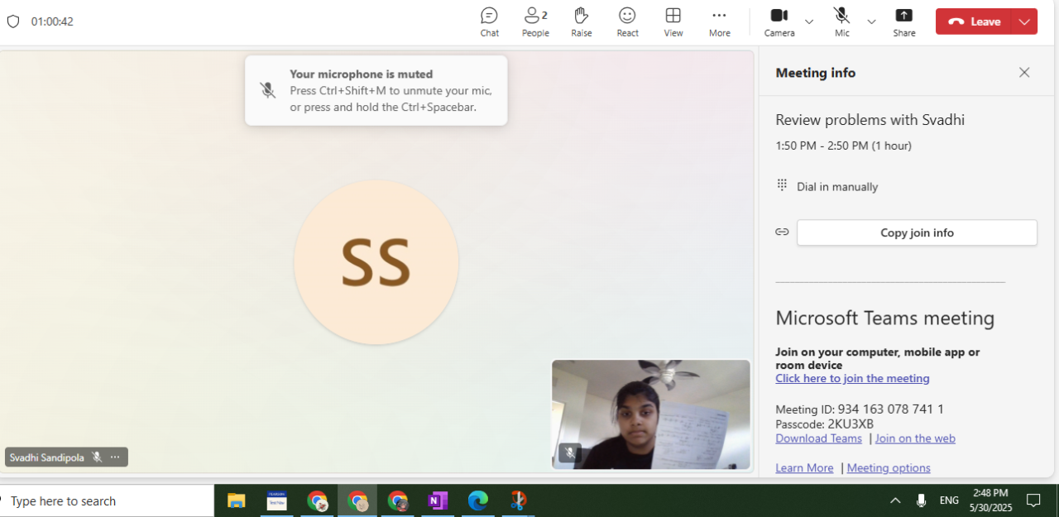
Task: Expand the Camera options dropdown arrow
Action: point(809,22)
